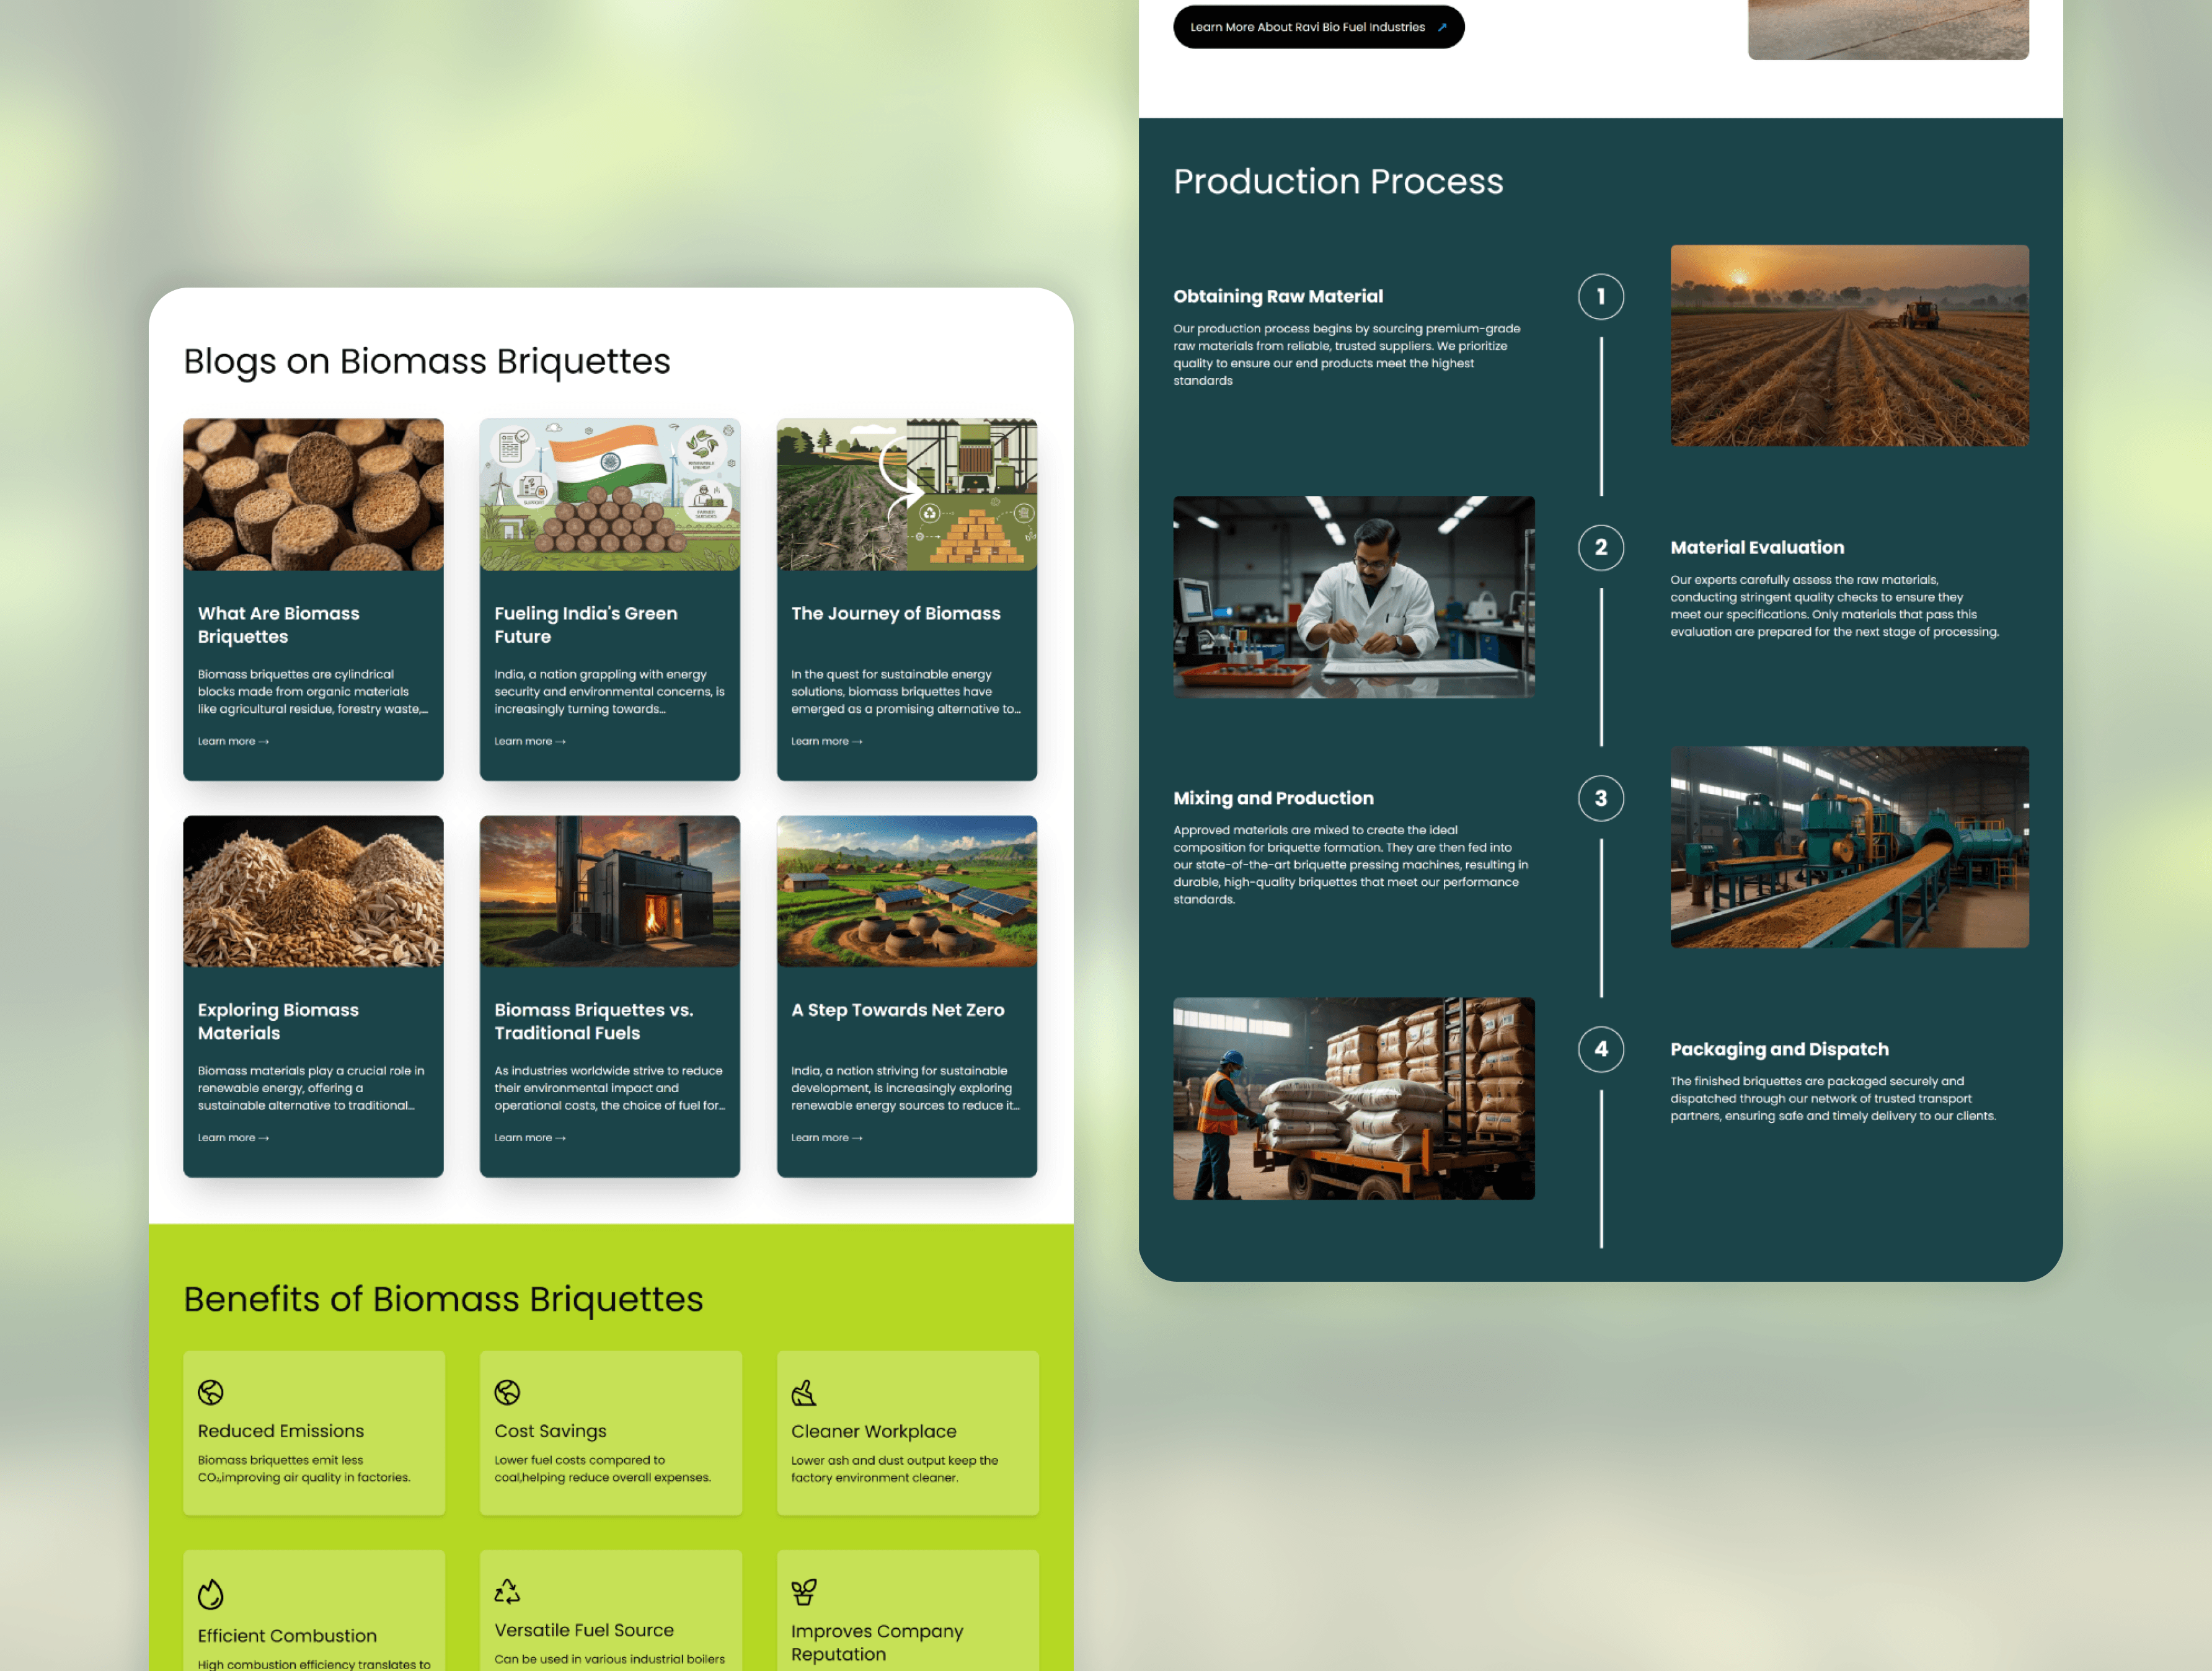Click step 3 circle beside Mixing and Production

(x=1600, y=799)
